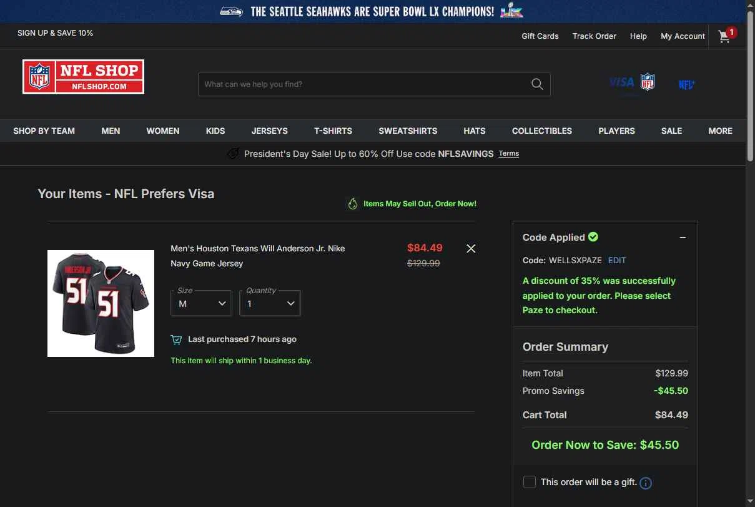Open the Men menu
Screen dimensions: 755x507
tap(111, 131)
